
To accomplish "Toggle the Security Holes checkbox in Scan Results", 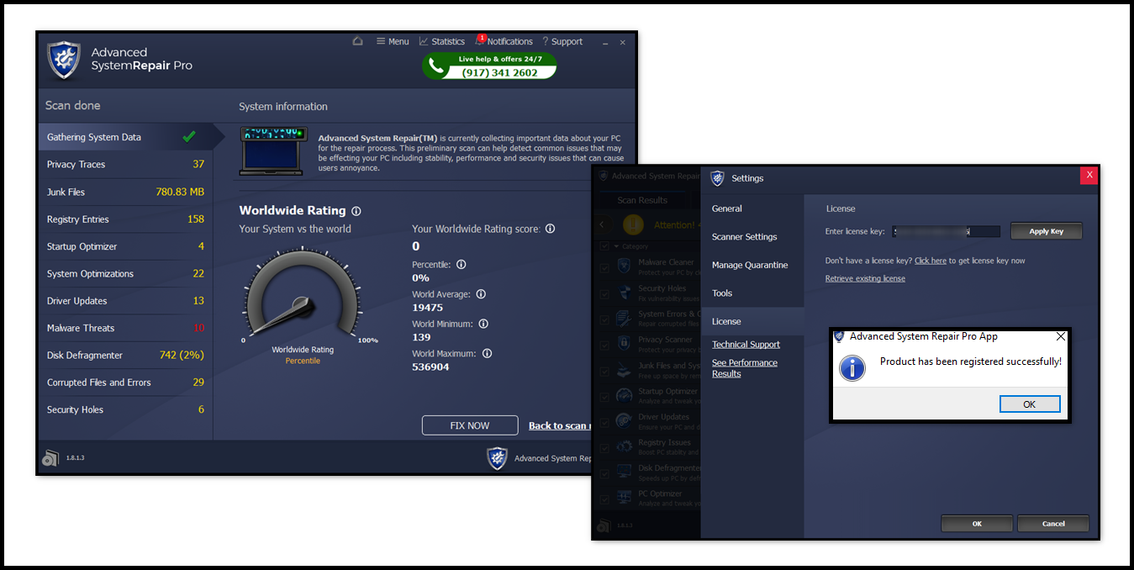I will (605, 293).
